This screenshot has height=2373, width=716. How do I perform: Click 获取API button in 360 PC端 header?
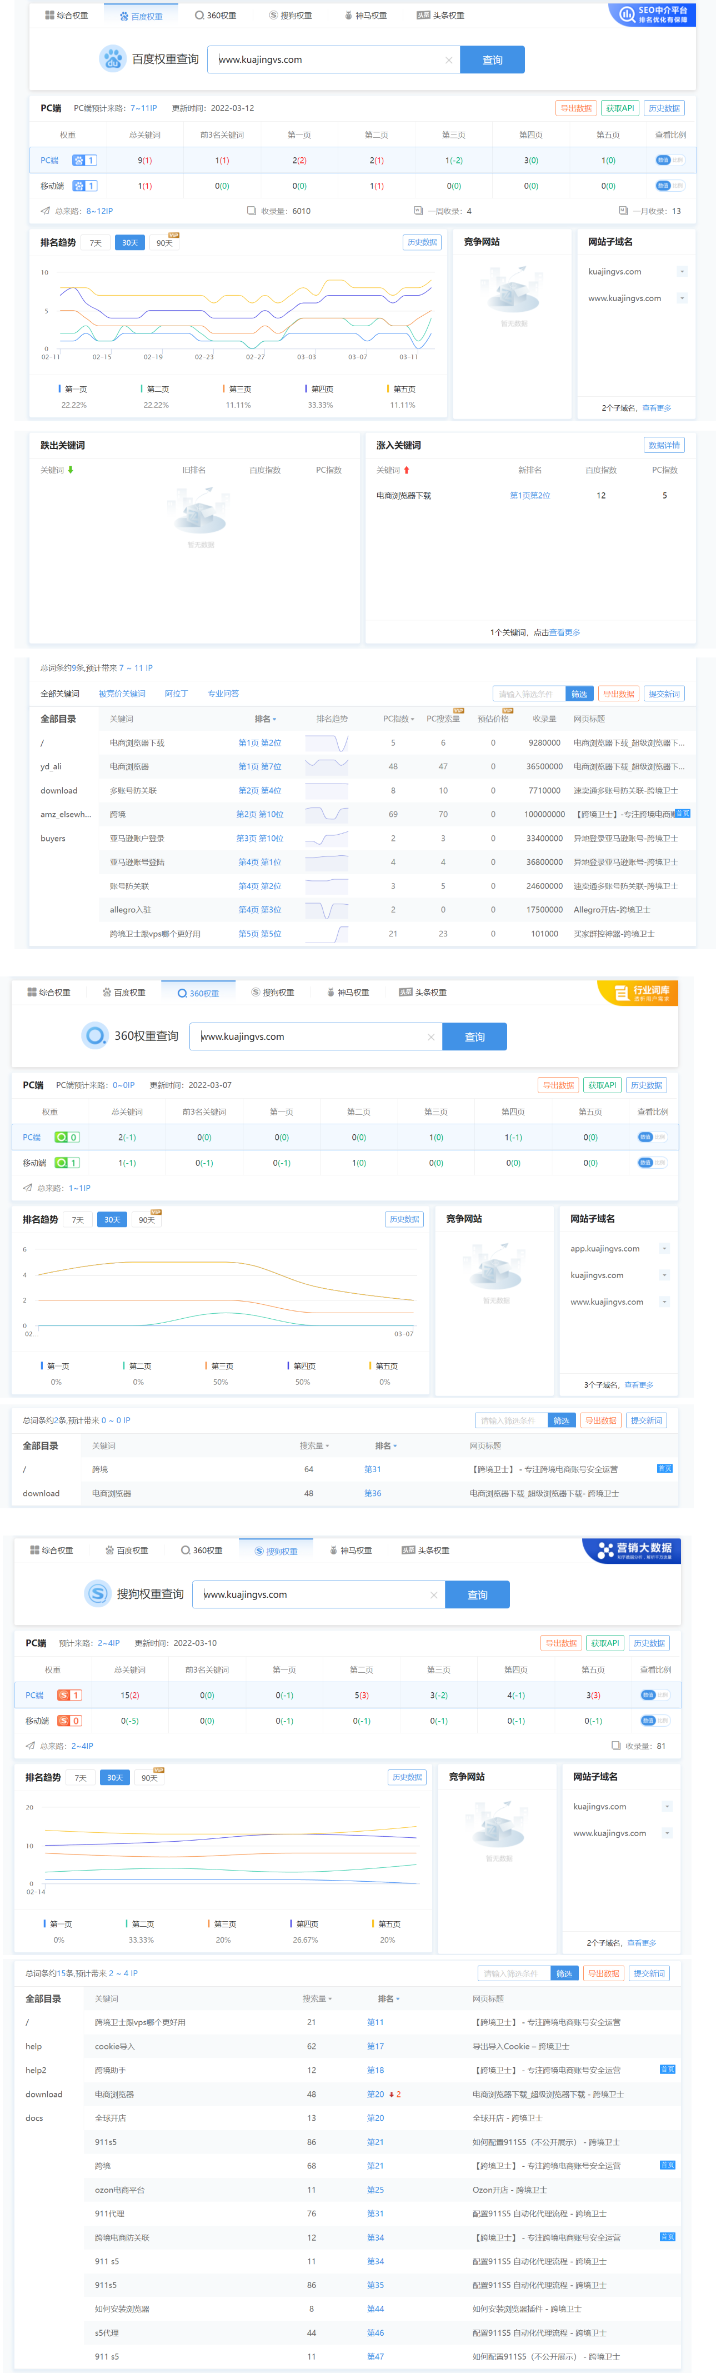(602, 1085)
